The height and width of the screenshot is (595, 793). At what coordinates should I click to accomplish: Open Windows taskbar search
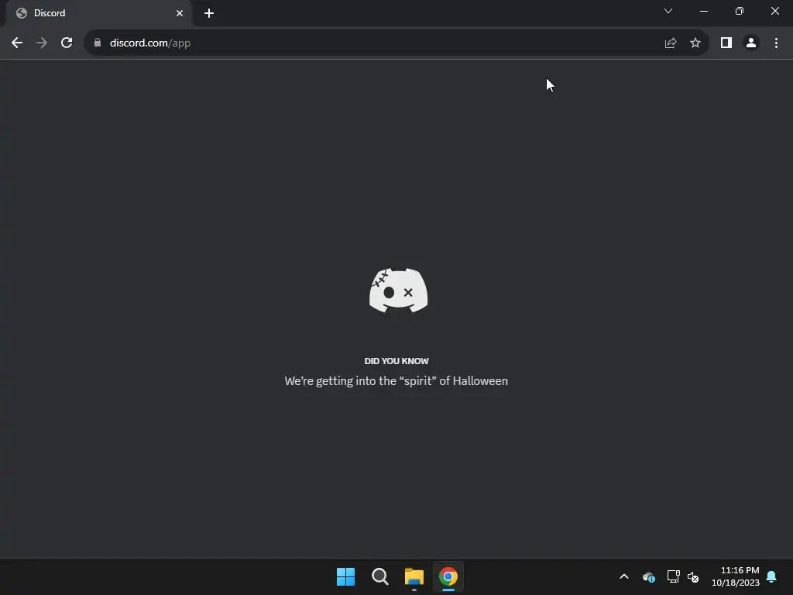[x=379, y=576]
